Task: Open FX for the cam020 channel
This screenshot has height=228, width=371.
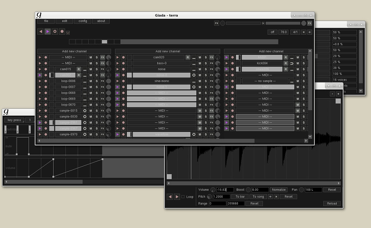Action: [212, 57]
